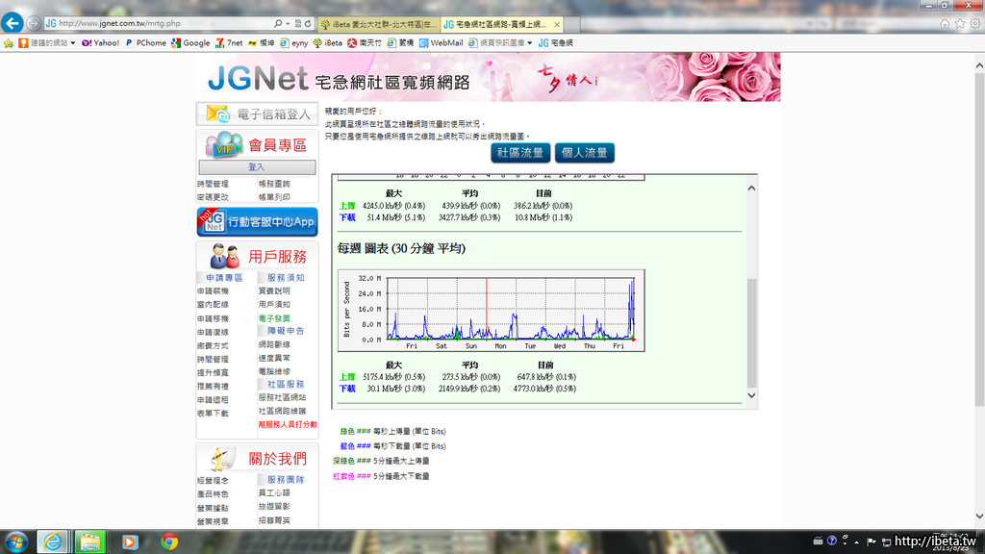The image size is (985, 554).
Task: Click the 社區流量 button
Action: pyautogui.click(x=519, y=153)
